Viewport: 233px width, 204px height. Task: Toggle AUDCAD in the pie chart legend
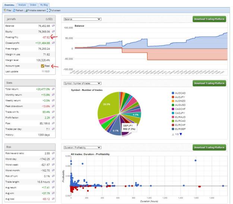coord(179,93)
